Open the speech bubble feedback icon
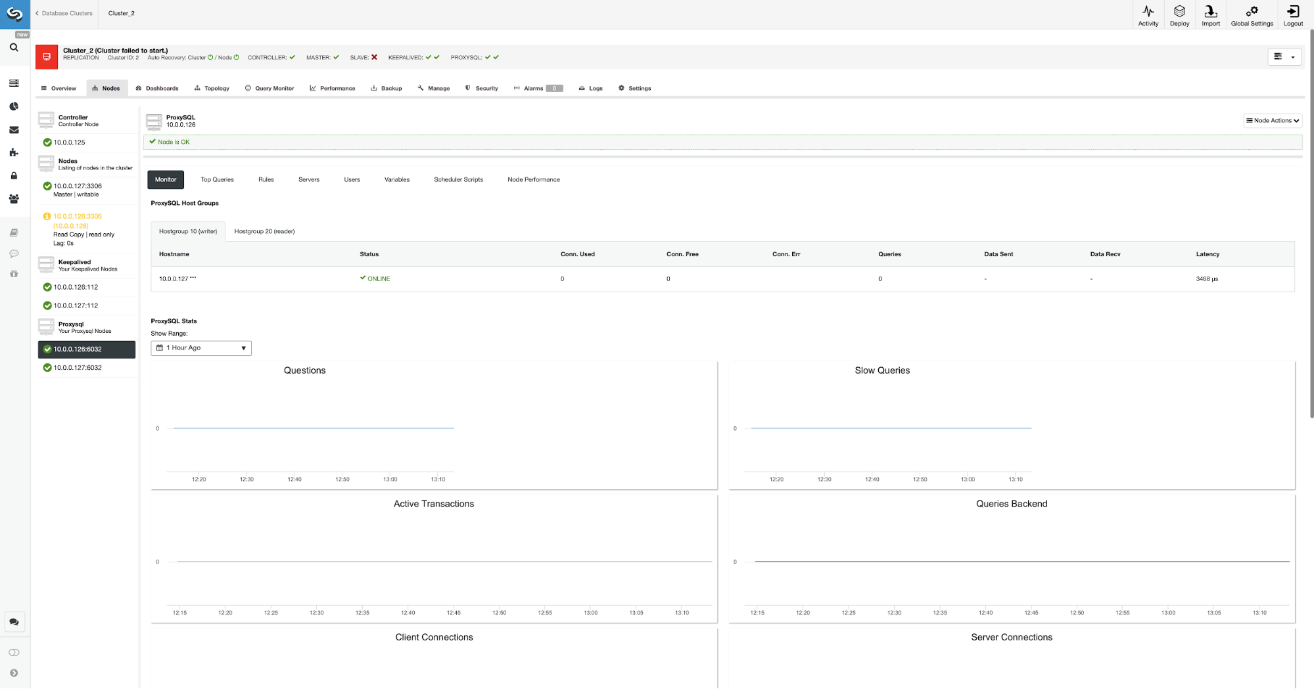The height and width of the screenshot is (689, 1314). coord(14,254)
